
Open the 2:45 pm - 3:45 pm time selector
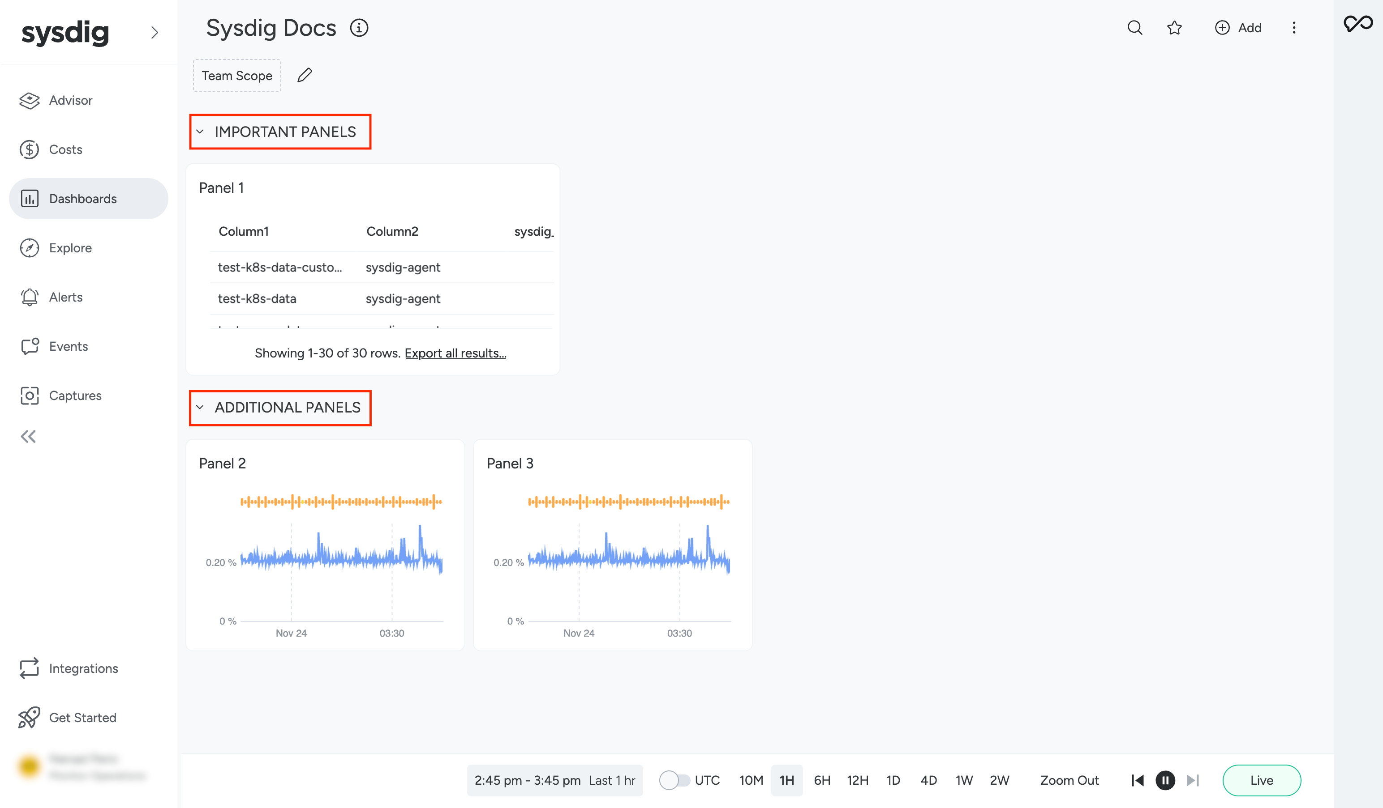click(554, 780)
